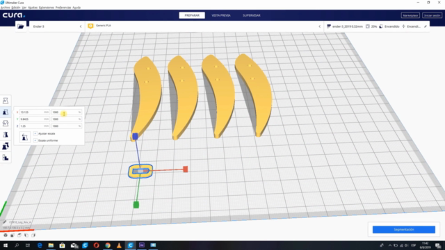The height and width of the screenshot is (250, 445).
Task: Open the Ender-3 printer dropdown
Action: 56,26
